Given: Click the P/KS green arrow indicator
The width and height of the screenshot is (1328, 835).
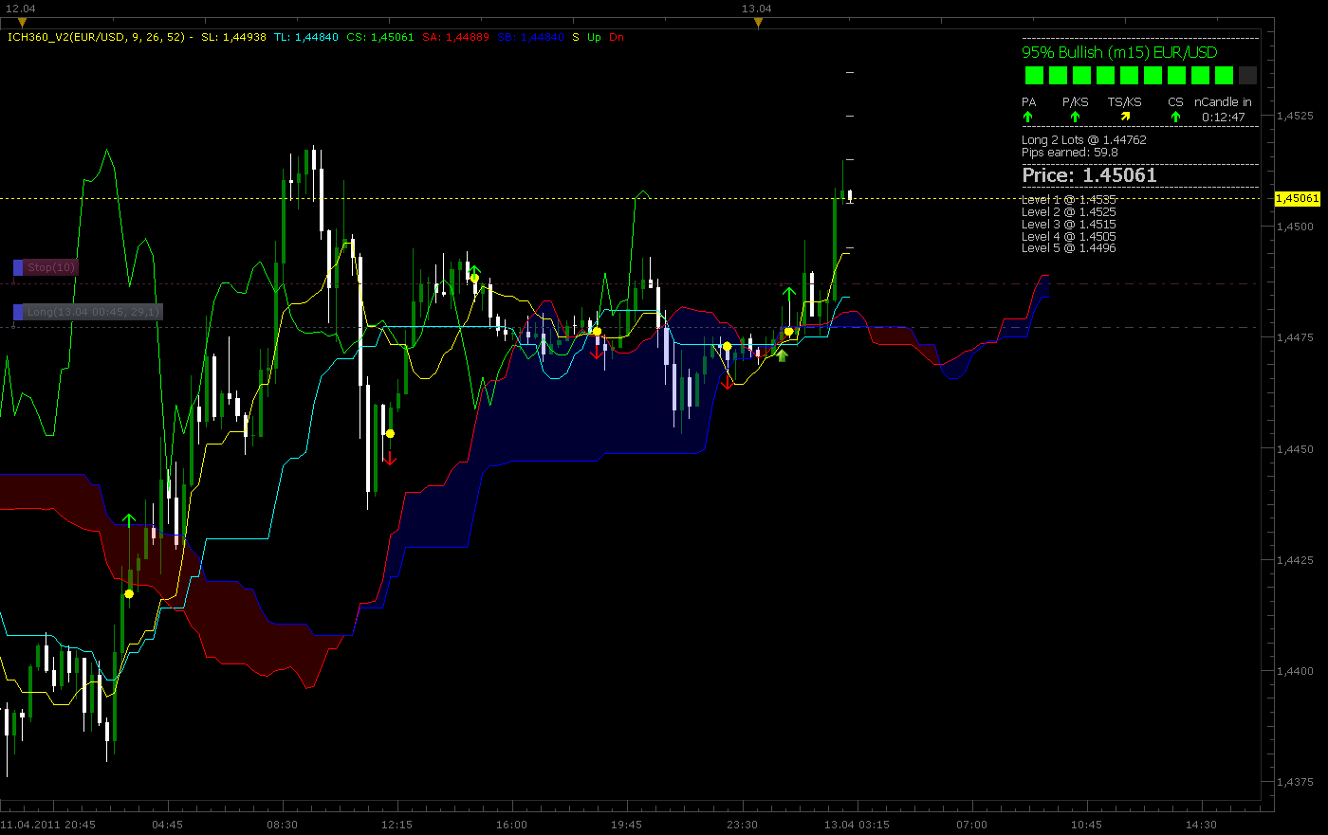Looking at the screenshot, I should [1075, 117].
